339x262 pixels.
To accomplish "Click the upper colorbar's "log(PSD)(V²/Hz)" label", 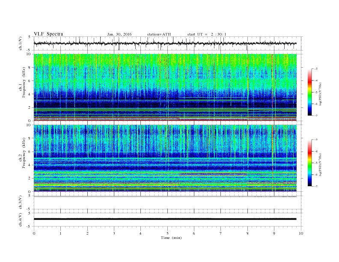I will 320,94.
